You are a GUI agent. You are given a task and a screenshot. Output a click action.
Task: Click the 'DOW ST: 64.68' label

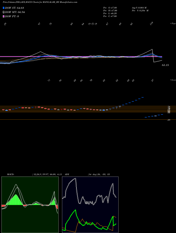click(x=14, y=8)
